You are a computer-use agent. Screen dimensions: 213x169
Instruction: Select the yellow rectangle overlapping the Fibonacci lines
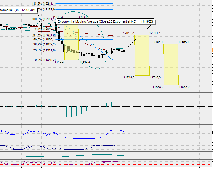click(x=71, y=42)
